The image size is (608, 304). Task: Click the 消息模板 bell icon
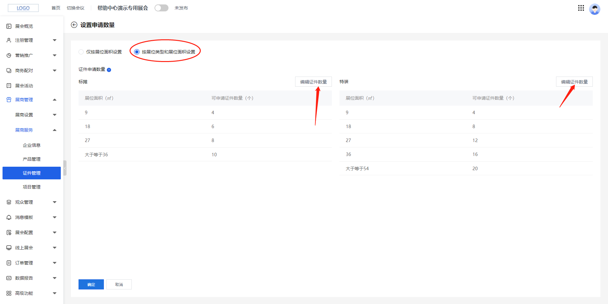click(x=9, y=217)
